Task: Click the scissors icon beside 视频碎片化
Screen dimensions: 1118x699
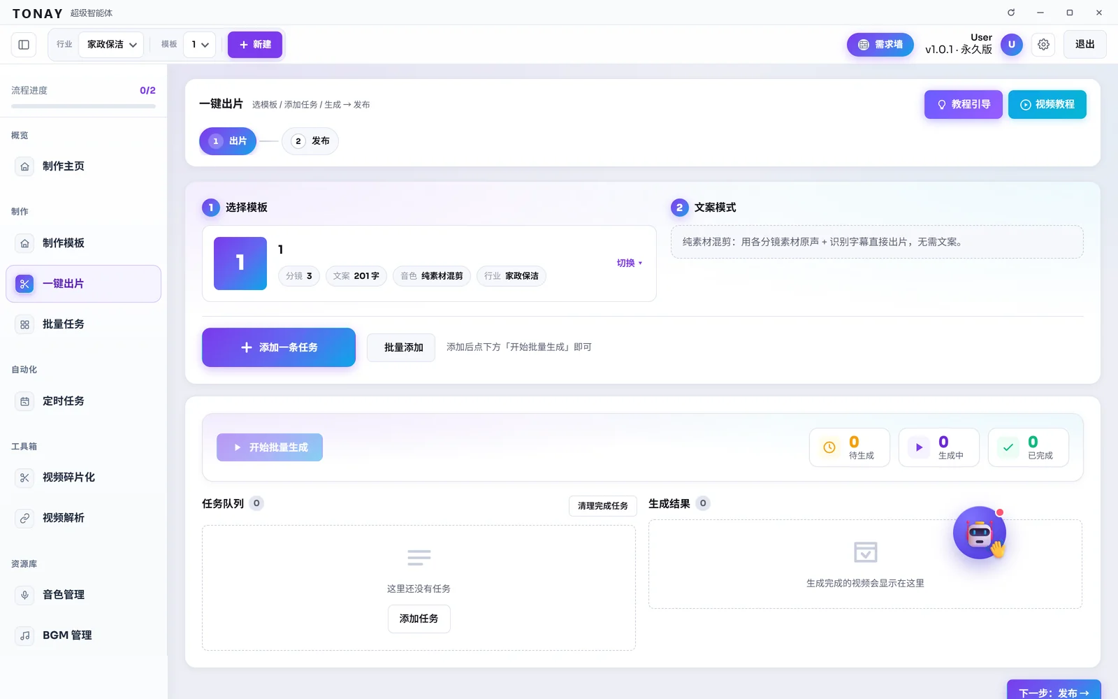Action: pyautogui.click(x=24, y=477)
